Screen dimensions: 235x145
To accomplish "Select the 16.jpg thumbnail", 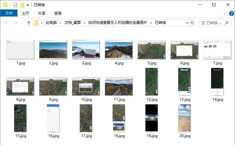I will [x=53, y=118].
